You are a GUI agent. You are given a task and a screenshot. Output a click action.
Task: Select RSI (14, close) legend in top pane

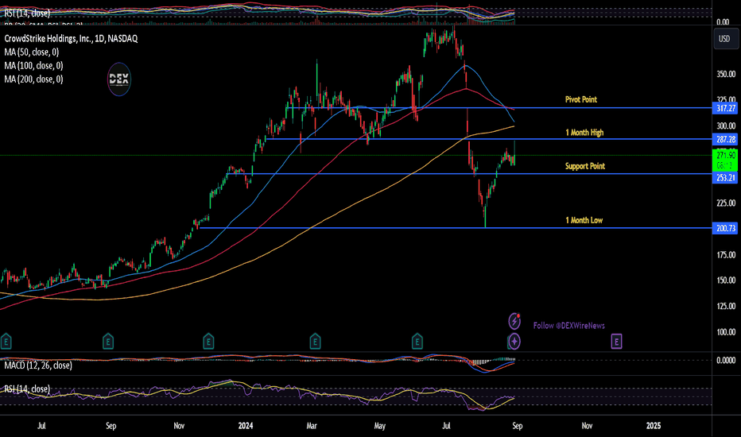27,14
